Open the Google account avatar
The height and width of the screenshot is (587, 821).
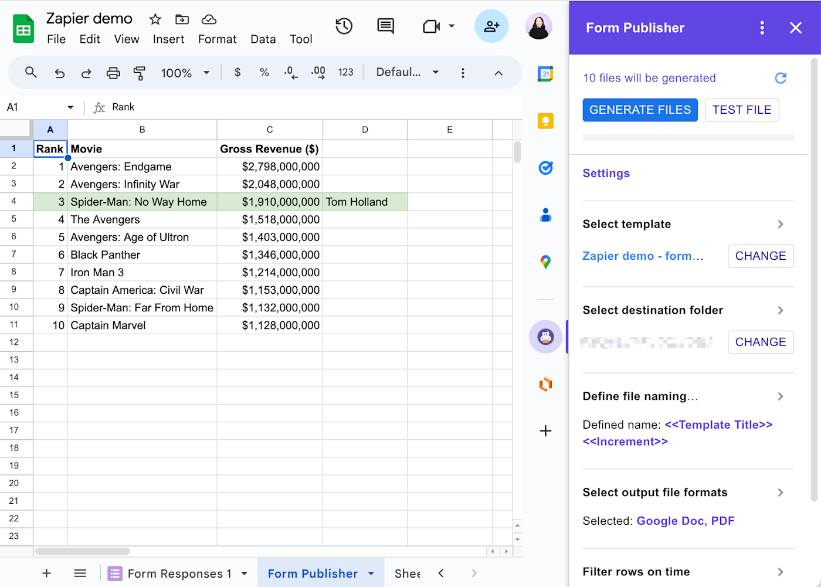(539, 26)
